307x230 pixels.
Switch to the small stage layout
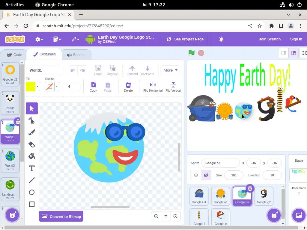coord(283,53)
